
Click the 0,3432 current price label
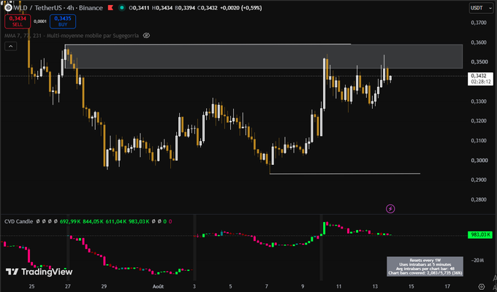pyautogui.click(x=480, y=79)
